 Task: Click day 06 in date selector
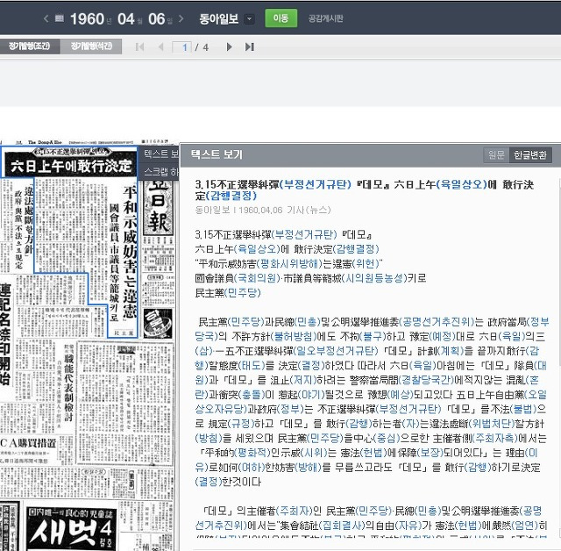[x=156, y=19]
